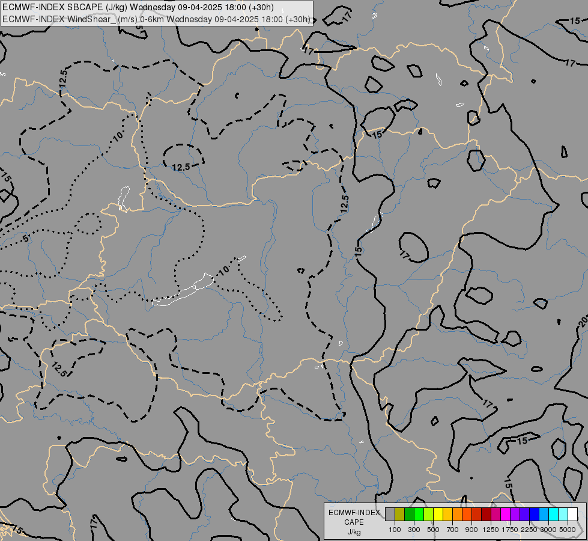This screenshot has width=588, height=541.
Task: Select the dark green legend swatch
Action: coord(409,515)
